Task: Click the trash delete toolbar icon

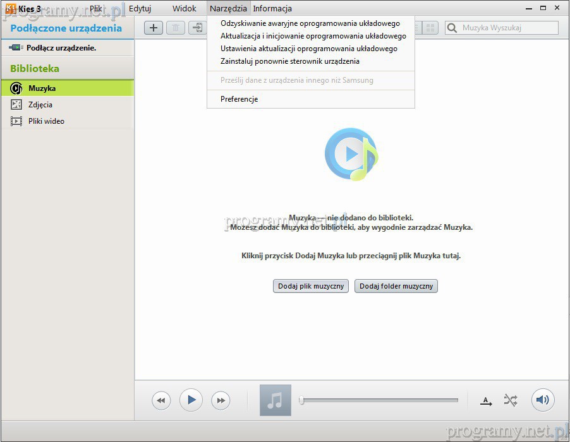Action: [x=176, y=28]
